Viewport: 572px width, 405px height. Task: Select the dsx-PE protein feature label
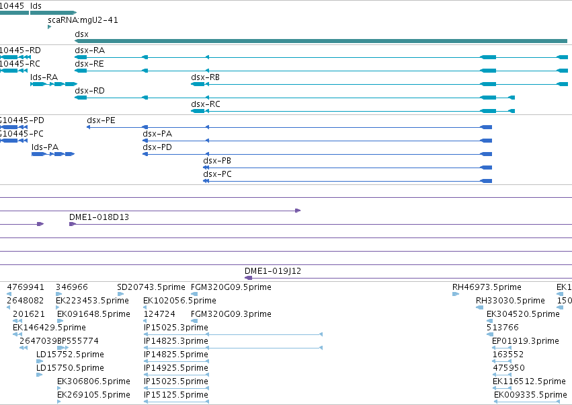[x=101, y=120]
